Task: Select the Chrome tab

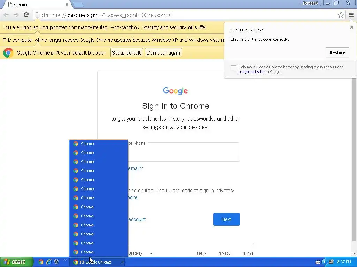Action: click(36, 5)
